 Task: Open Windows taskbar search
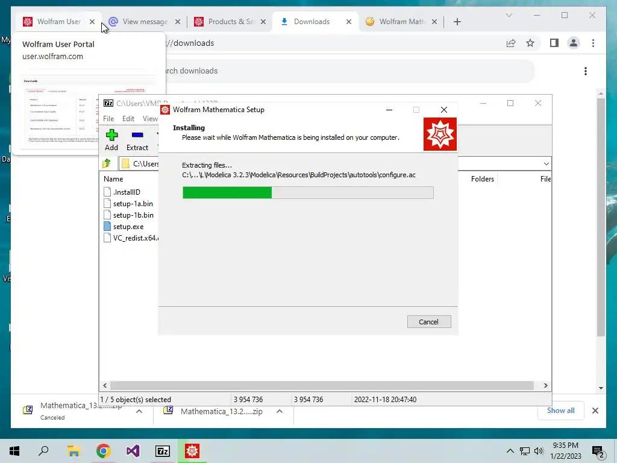[x=43, y=451]
